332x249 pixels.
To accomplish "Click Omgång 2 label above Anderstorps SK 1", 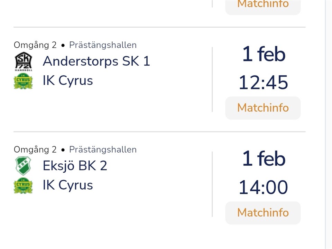I will (x=35, y=45).
